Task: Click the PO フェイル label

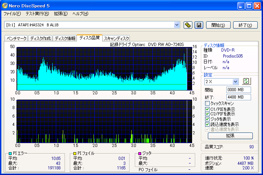Action: 148,170
